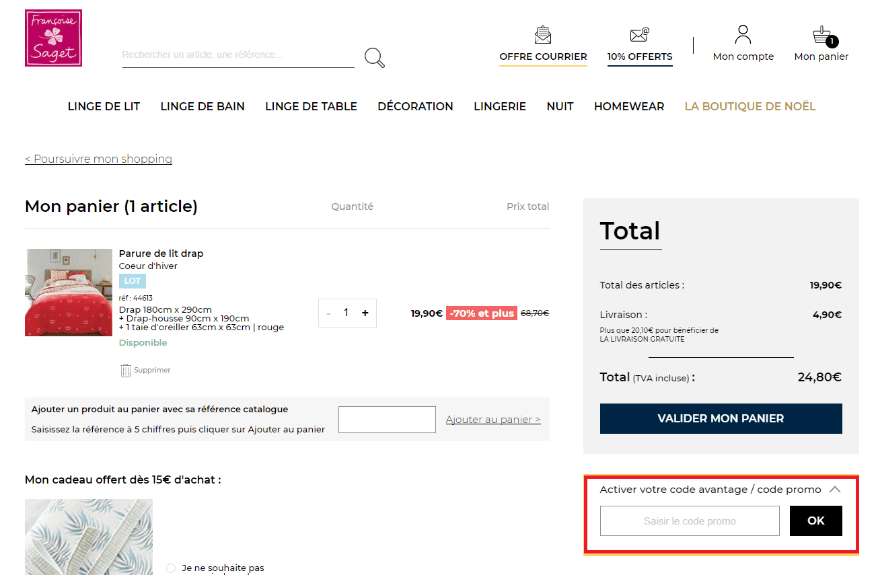The height and width of the screenshot is (575, 878).
Task: Increase quantity with the plus button
Action: click(x=365, y=313)
